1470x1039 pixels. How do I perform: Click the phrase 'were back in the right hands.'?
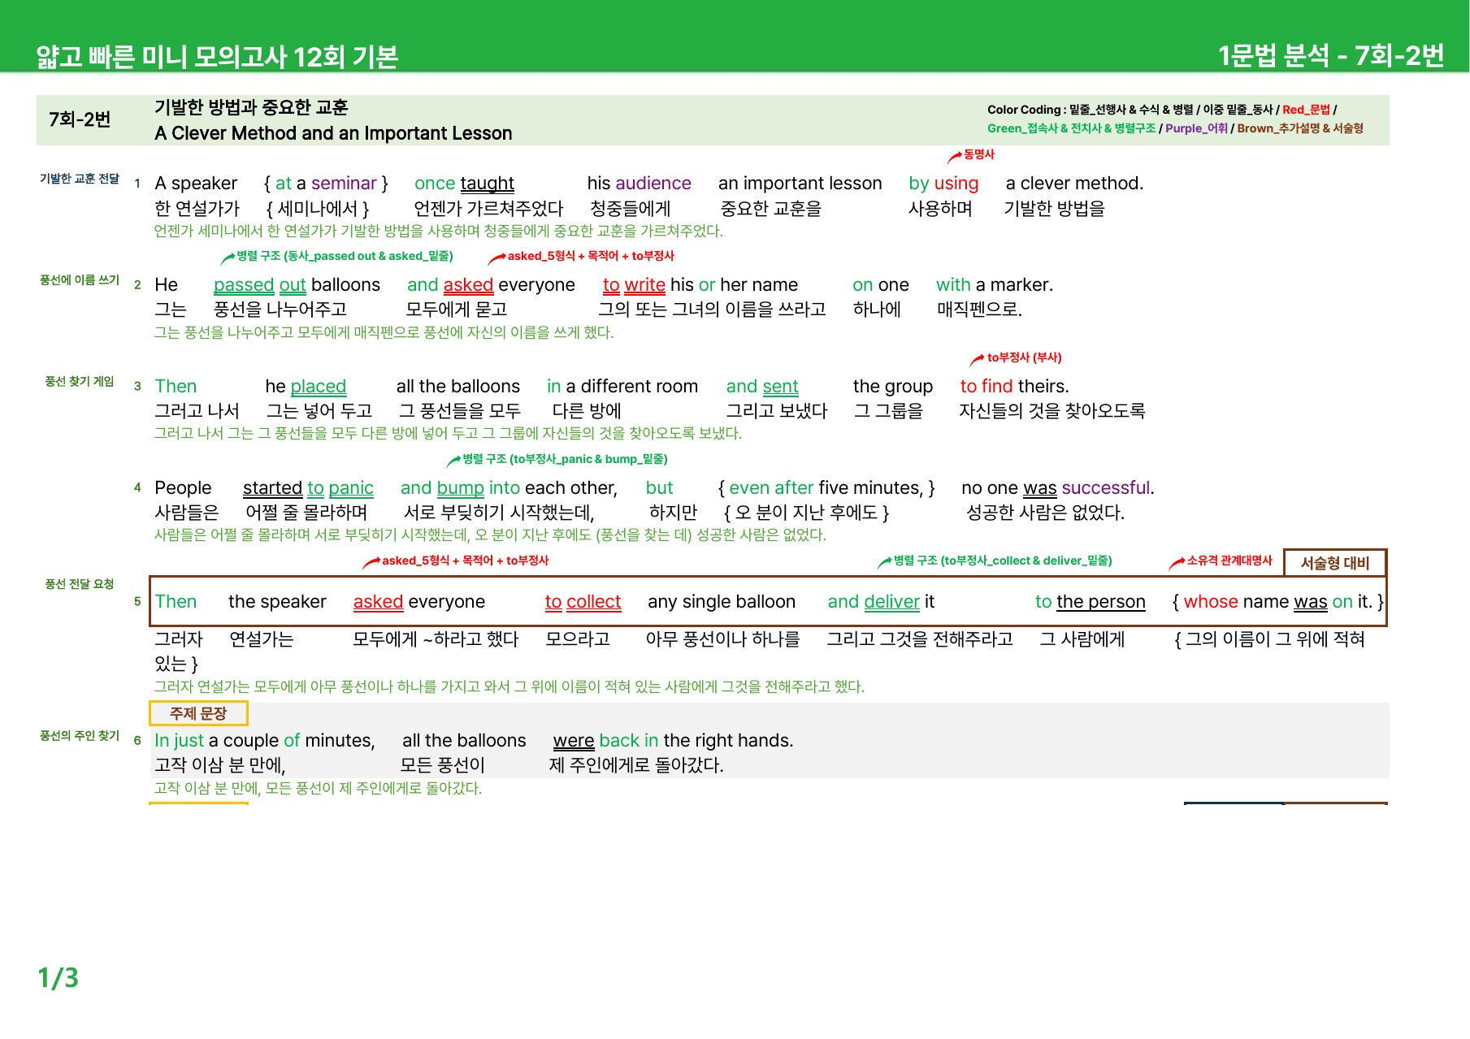click(x=673, y=741)
